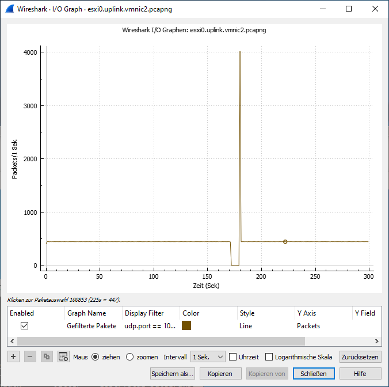
Task: Click the 'Y Field' column header
Action: [367, 313]
